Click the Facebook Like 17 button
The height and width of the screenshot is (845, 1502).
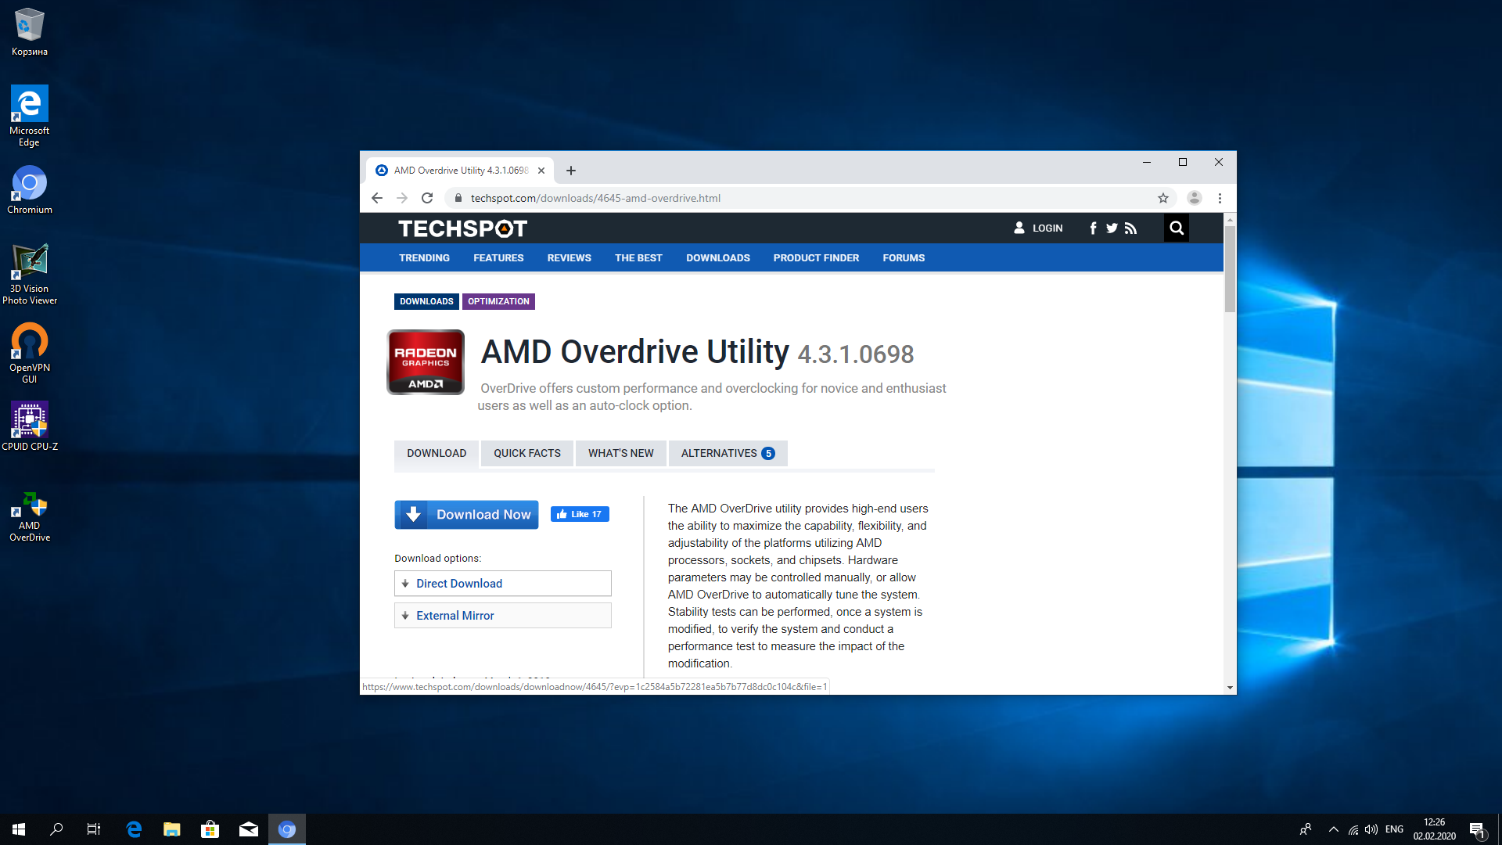point(580,514)
